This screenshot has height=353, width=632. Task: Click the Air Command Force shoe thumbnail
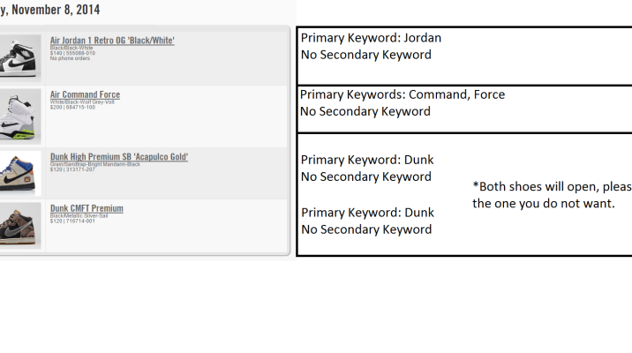pos(20,115)
